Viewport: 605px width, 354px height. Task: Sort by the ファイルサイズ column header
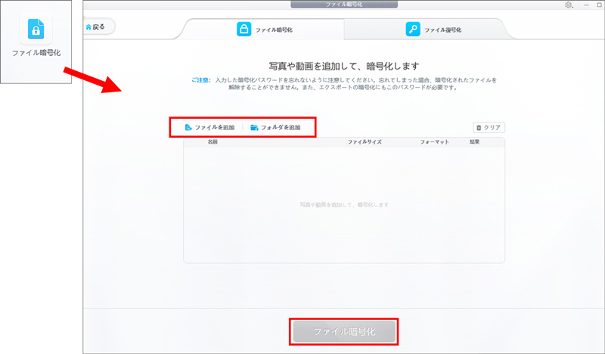click(x=365, y=142)
